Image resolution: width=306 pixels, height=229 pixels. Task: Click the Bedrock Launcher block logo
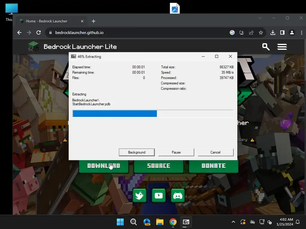pyautogui.click(x=33, y=47)
